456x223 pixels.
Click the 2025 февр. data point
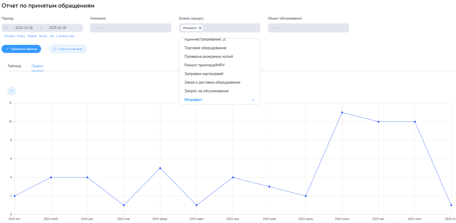point(160,168)
